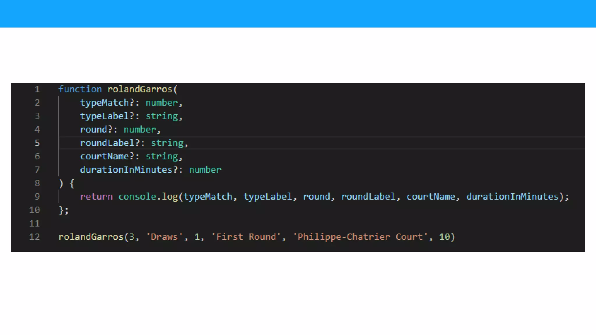
Task: Click the 'First Round' string literal
Action: pos(246,237)
